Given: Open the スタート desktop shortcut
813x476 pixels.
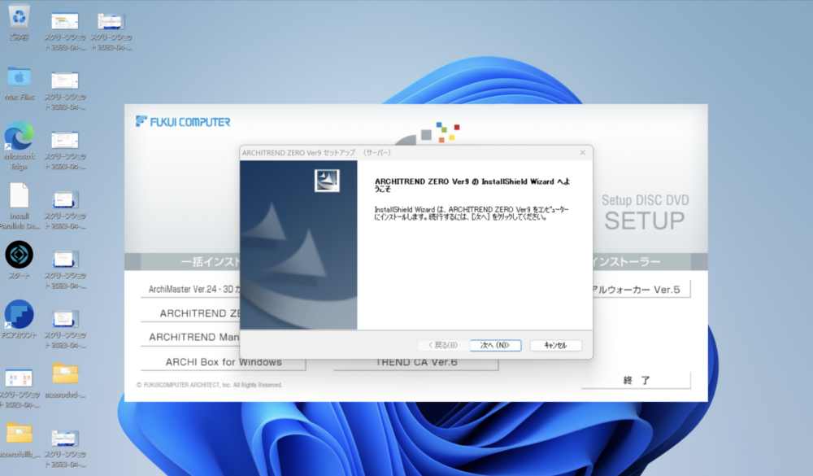Looking at the screenshot, I should coord(20,255).
